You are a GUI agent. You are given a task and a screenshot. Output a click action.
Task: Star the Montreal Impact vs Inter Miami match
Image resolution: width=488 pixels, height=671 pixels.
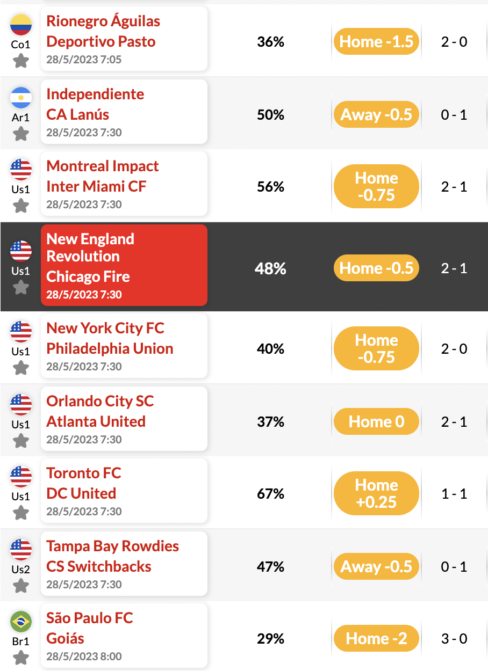tap(21, 206)
